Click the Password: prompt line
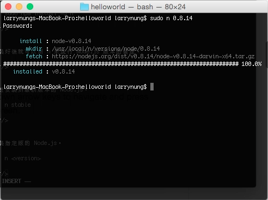This screenshot has width=268, height=200. point(17,26)
